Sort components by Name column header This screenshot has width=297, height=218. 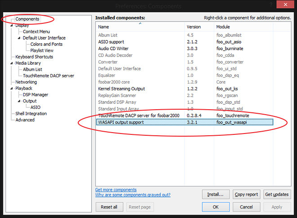click(140, 27)
